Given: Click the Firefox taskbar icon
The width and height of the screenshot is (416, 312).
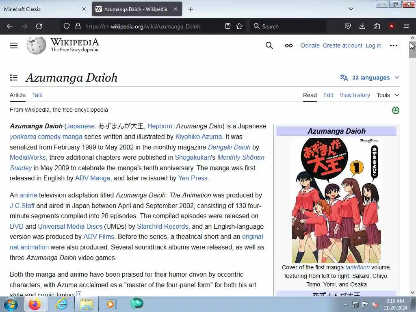Looking at the screenshot, I should 35,304.
